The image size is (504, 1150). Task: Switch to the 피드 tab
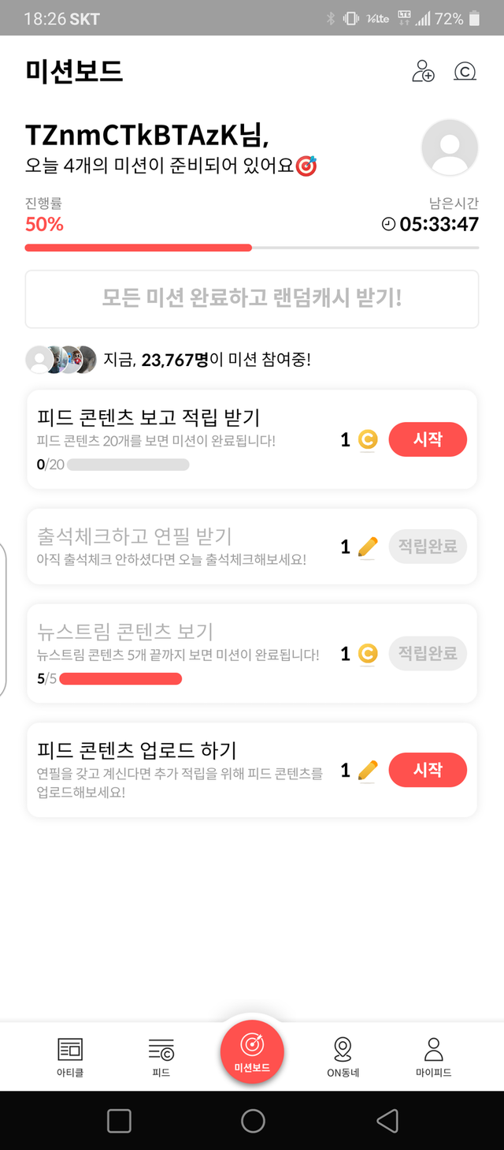(161, 1056)
